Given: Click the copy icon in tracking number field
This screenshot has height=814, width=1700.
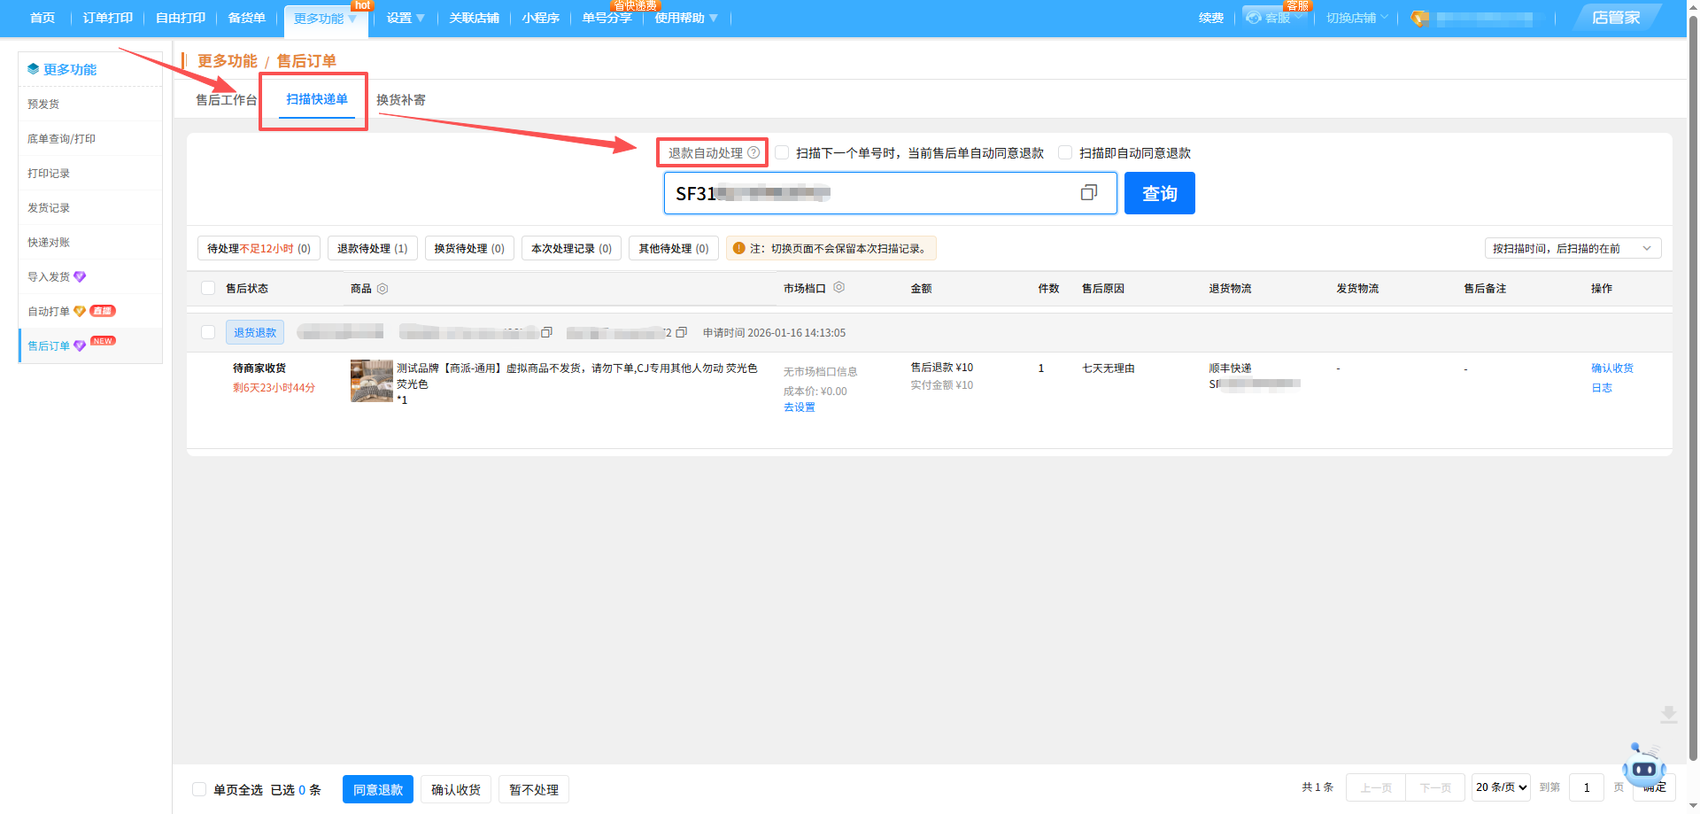Looking at the screenshot, I should coord(1088,193).
